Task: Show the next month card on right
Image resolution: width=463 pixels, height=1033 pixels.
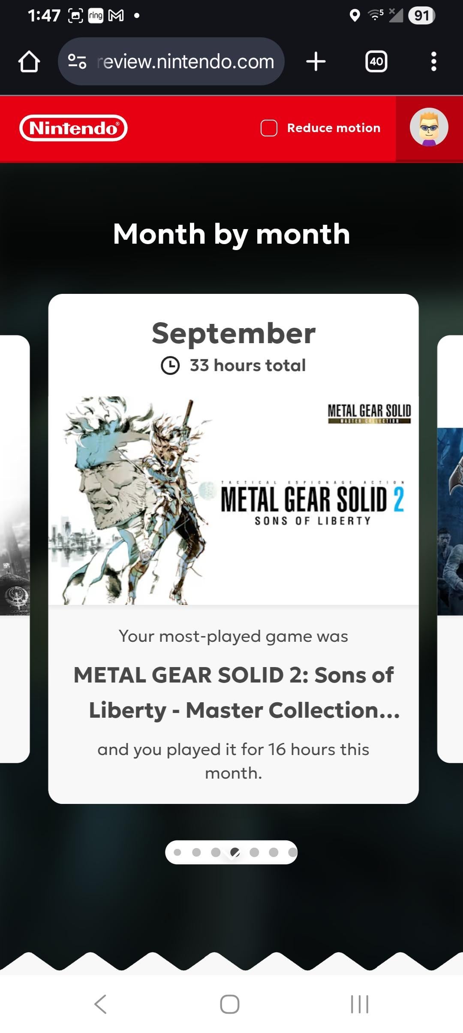Action: [x=450, y=549]
